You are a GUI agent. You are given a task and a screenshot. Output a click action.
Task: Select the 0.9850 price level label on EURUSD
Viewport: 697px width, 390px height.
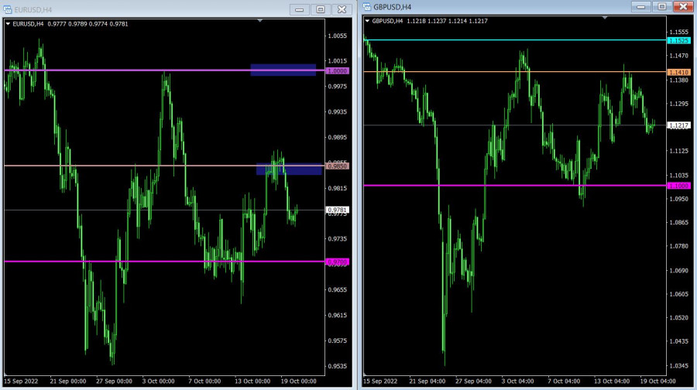tap(338, 166)
